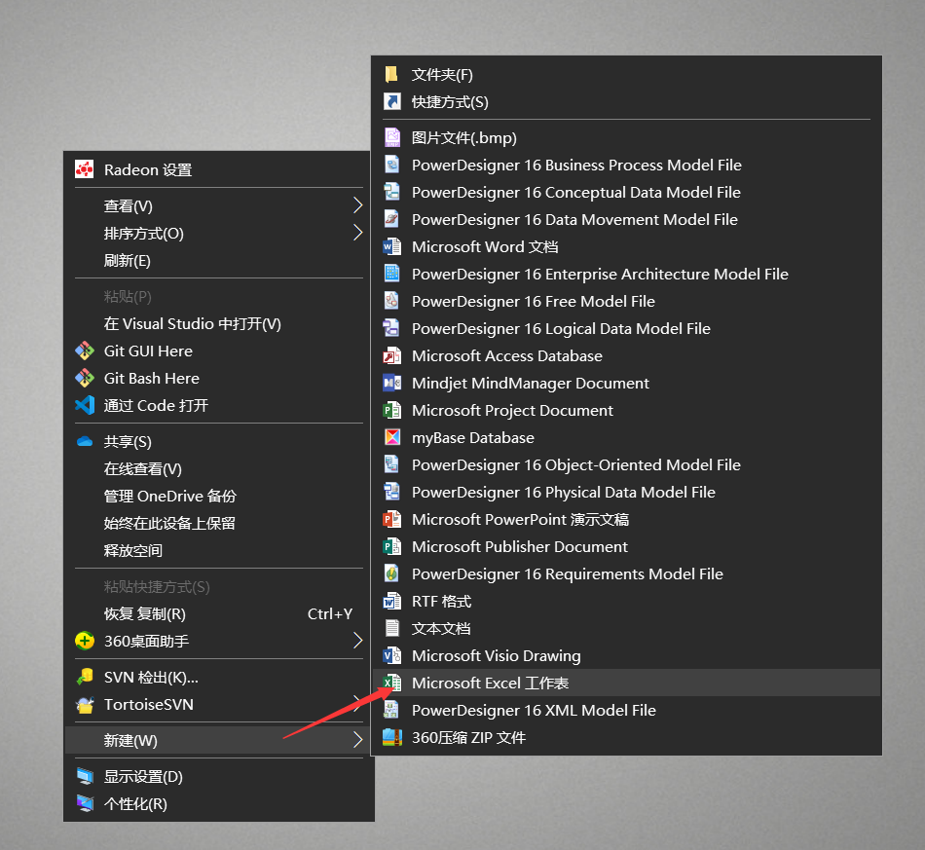Screen dimensions: 925x850
Task: Click the bmp image file icon
Action: click(x=391, y=137)
